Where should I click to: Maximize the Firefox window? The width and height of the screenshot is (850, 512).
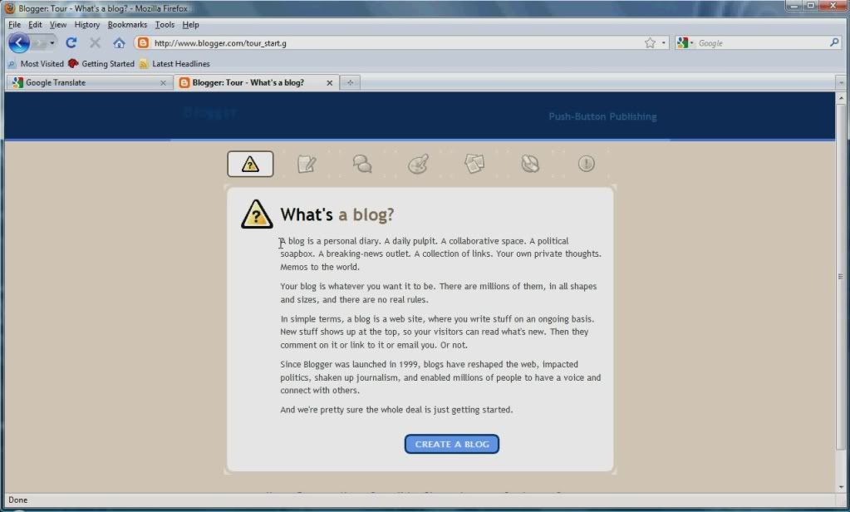811,6
